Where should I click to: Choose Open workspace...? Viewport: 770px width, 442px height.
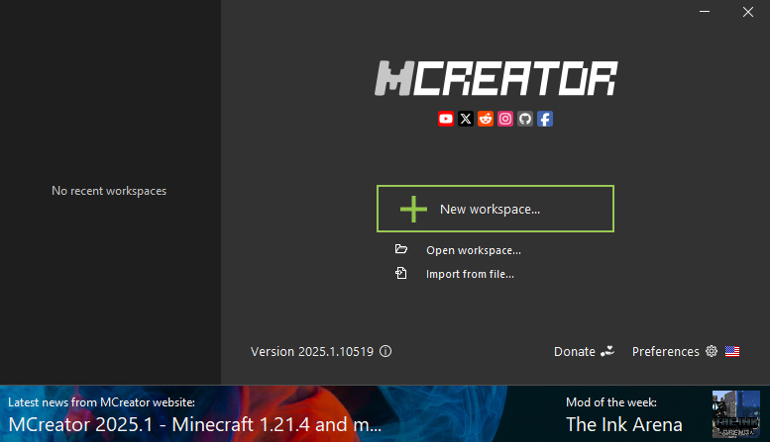pyautogui.click(x=474, y=250)
